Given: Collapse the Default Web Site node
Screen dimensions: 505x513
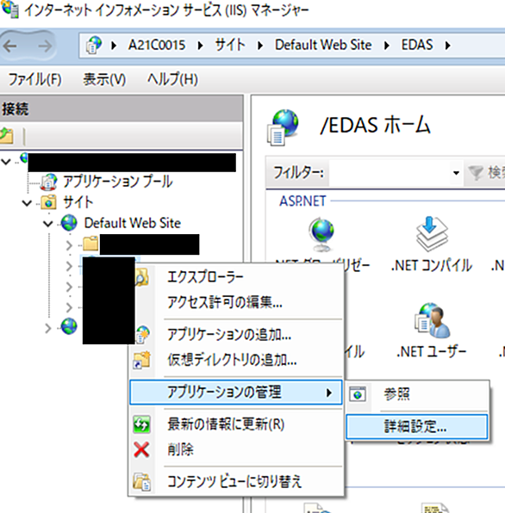Looking at the screenshot, I should [x=48, y=224].
